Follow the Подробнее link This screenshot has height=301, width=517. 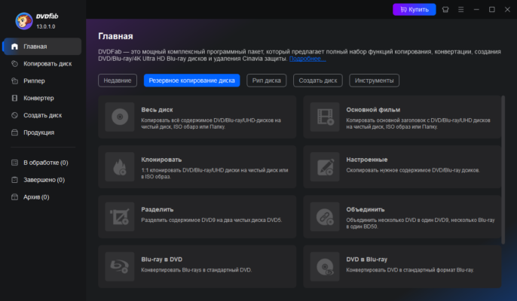[307, 59]
